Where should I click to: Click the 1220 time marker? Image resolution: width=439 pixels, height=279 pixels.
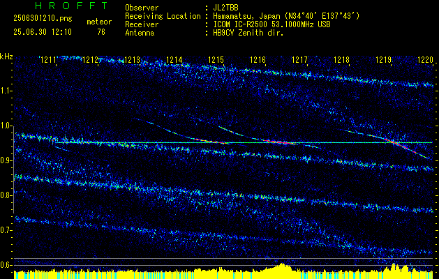point(425,59)
